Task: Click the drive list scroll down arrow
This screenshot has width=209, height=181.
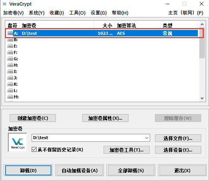Action: point(202,98)
